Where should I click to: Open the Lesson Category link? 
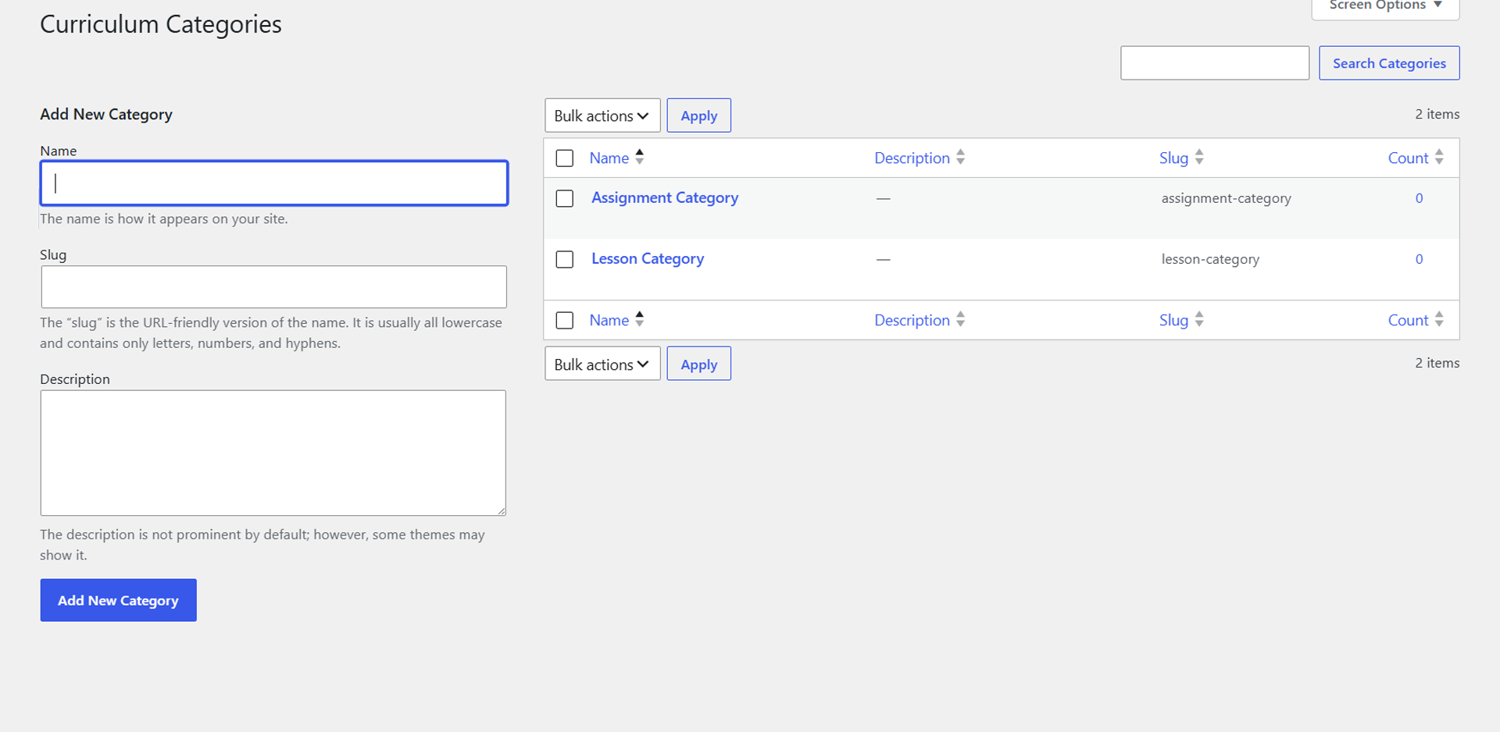tap(648, 259)
